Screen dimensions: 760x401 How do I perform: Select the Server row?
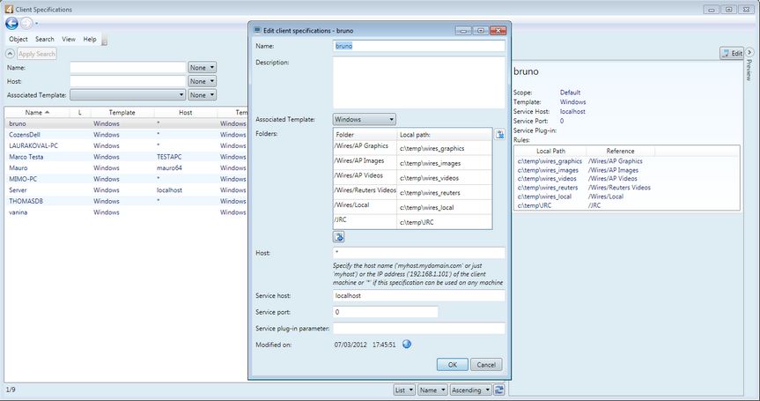[126, 190]
